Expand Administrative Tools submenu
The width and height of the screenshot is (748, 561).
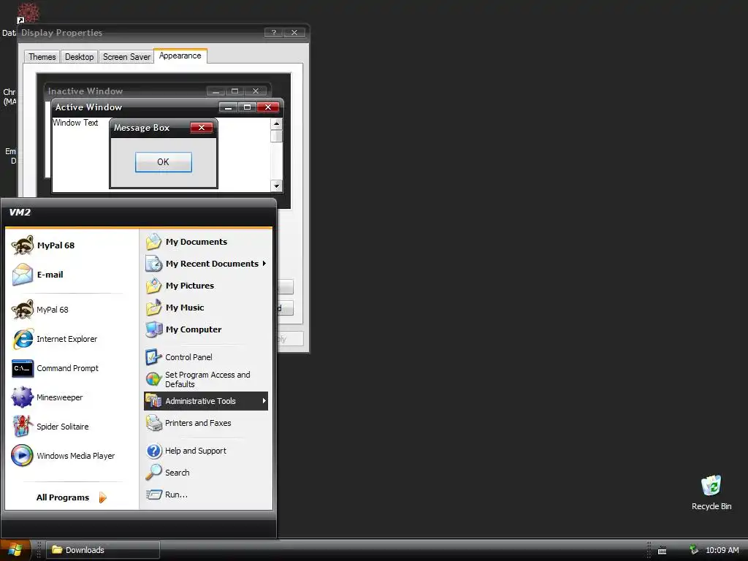(205, 401)
